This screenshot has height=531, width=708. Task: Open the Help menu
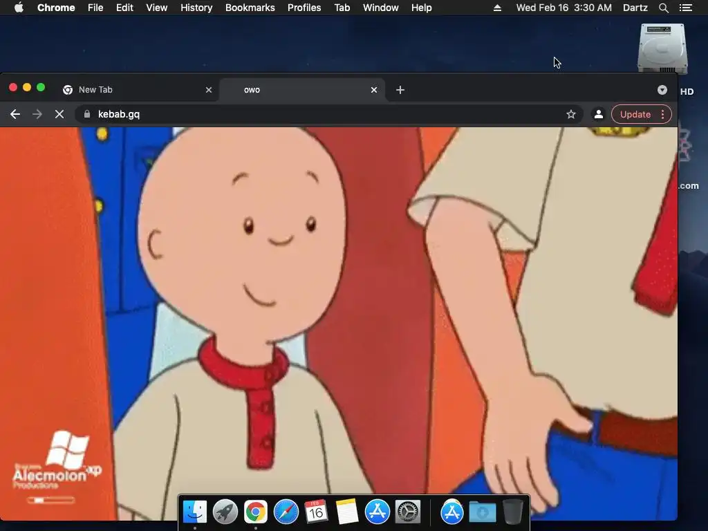click(x=421, y=8)
